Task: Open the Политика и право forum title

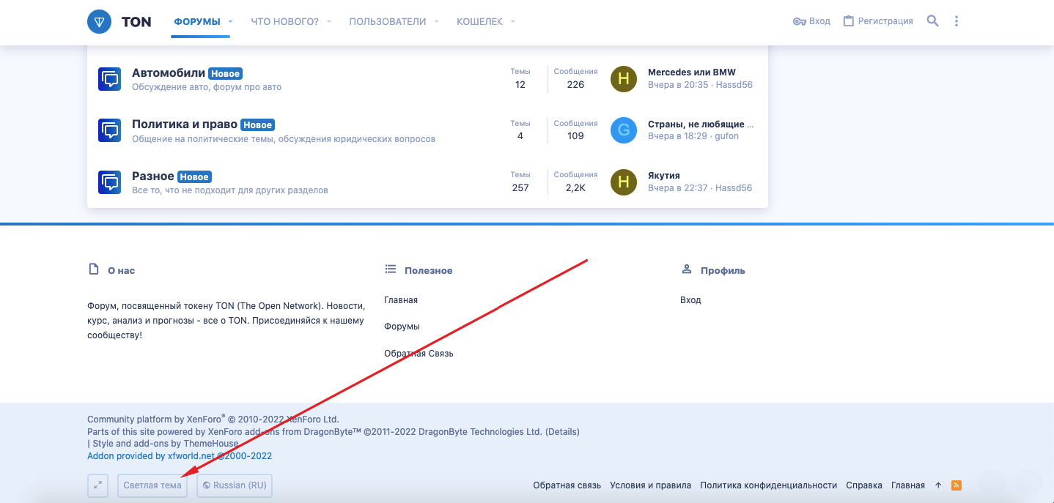Action: tap(185, 124)
